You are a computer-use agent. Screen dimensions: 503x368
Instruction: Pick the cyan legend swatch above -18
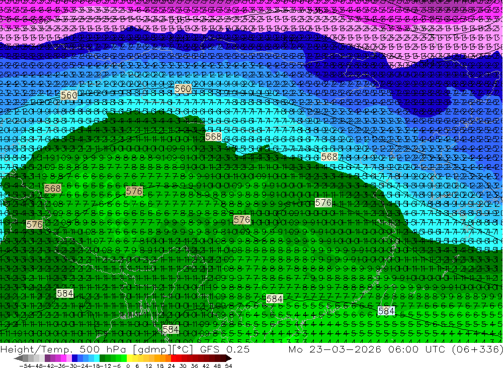pyautogui.click(x=97, y=358)
